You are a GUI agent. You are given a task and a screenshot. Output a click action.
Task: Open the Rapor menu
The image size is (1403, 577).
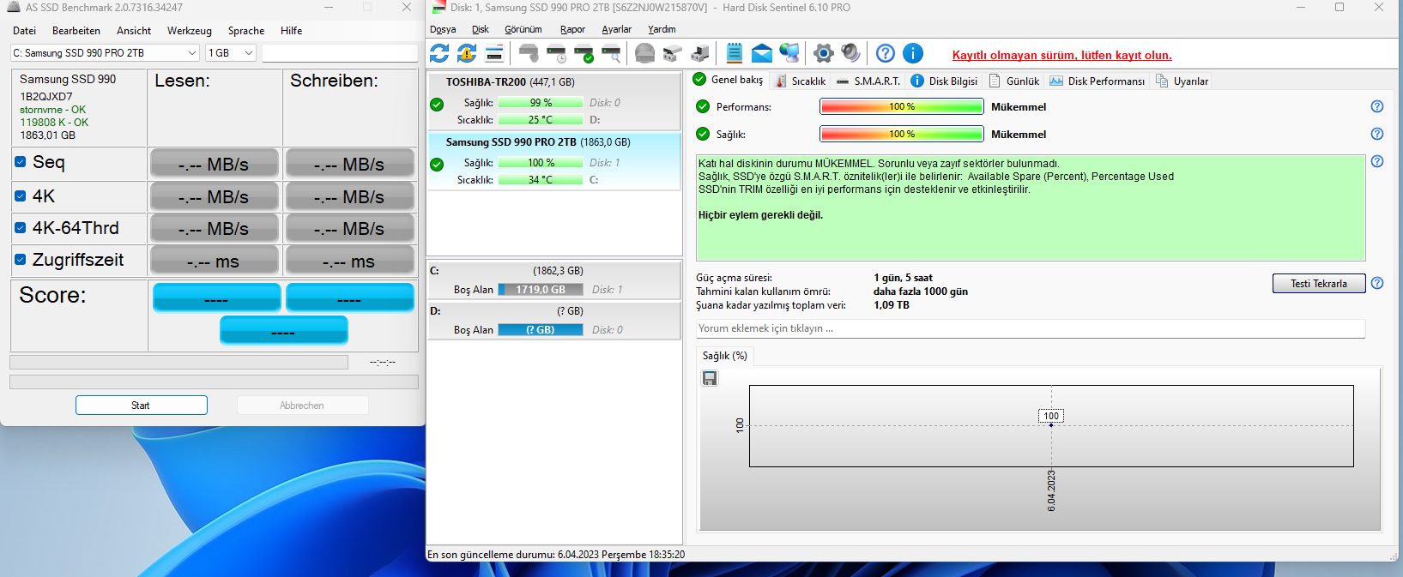[572, 29]
